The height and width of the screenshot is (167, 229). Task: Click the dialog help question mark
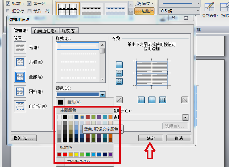174,18
